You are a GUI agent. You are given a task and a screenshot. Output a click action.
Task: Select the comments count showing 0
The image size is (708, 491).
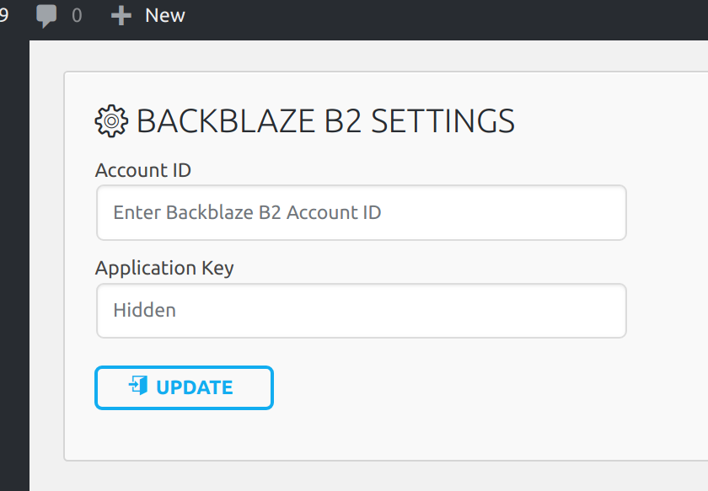pyautogui.click(x=77, y=16)
